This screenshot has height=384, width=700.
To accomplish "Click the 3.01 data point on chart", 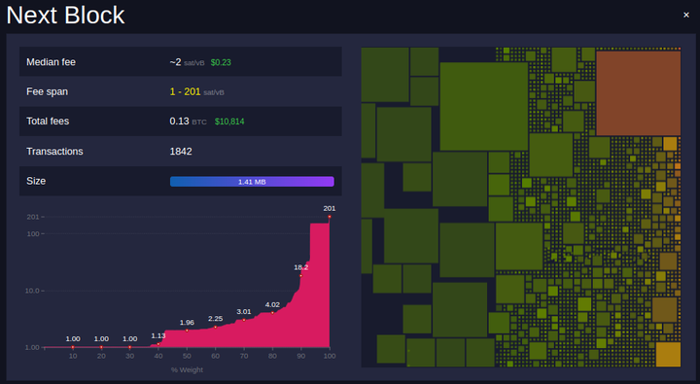I will [x=244, y=320].
